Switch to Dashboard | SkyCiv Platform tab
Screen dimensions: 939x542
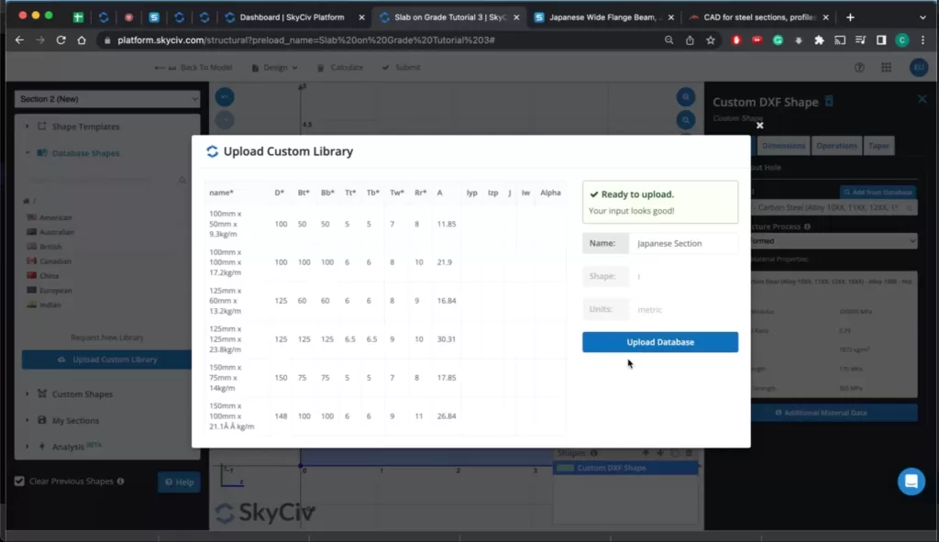[292, 17]
